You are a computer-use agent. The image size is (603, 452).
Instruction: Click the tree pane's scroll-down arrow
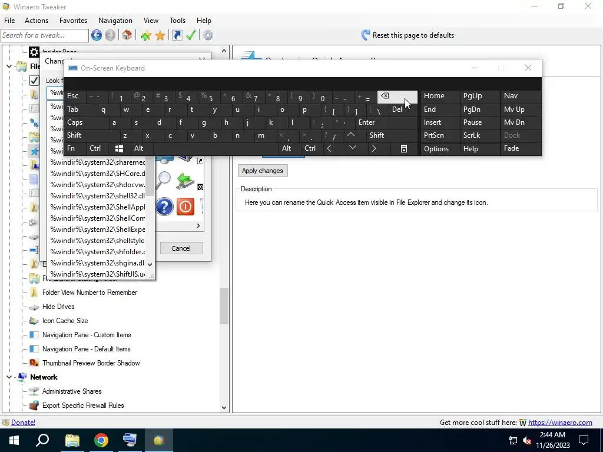point(224,408)
